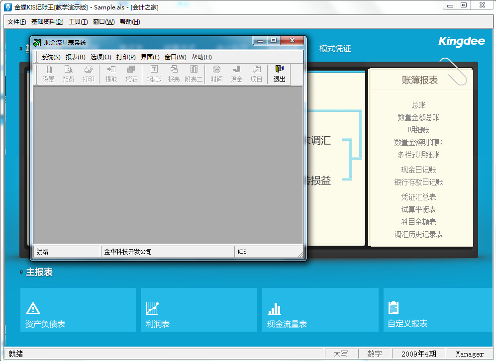Open the main 帮助(H) menu
The image size is (496, 361).
(x=130, y=22)
